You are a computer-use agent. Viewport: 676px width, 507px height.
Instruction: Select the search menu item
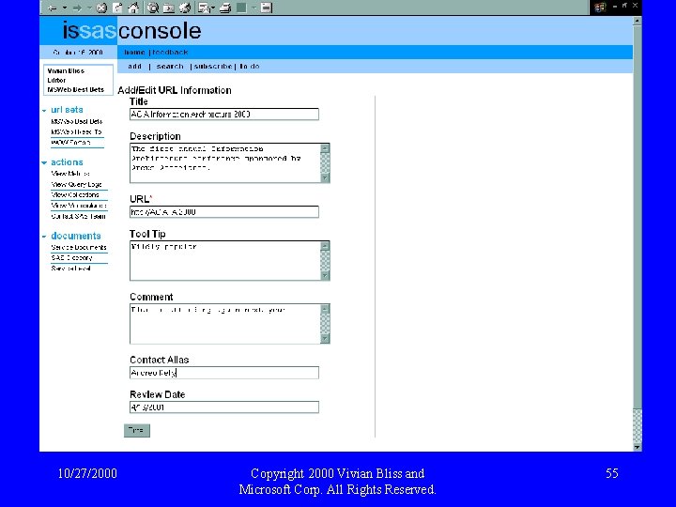(x=170, y=67)
